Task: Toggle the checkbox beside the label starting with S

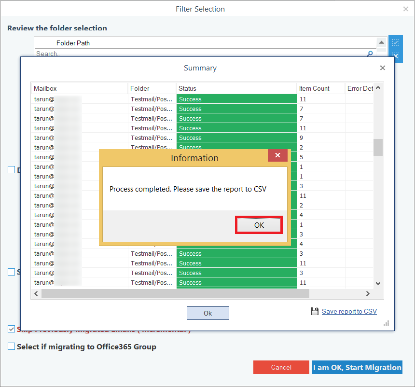Action: click(12, 272)
